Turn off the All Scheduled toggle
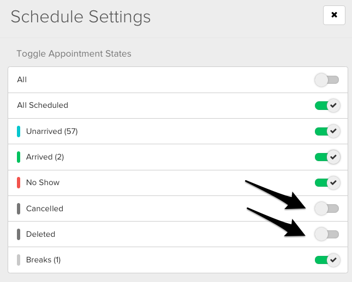Viewport: 352px width, 282px height. click(x=327, y=106)
